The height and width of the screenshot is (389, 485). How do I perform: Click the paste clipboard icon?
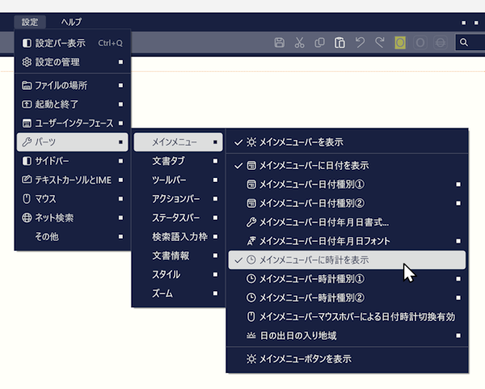tap(340, 42)
